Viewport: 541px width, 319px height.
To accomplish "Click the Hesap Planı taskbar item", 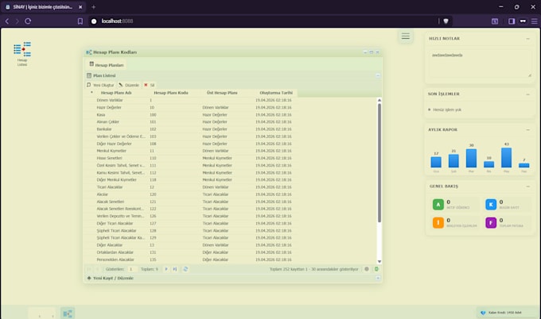I will tap(68, 313).
